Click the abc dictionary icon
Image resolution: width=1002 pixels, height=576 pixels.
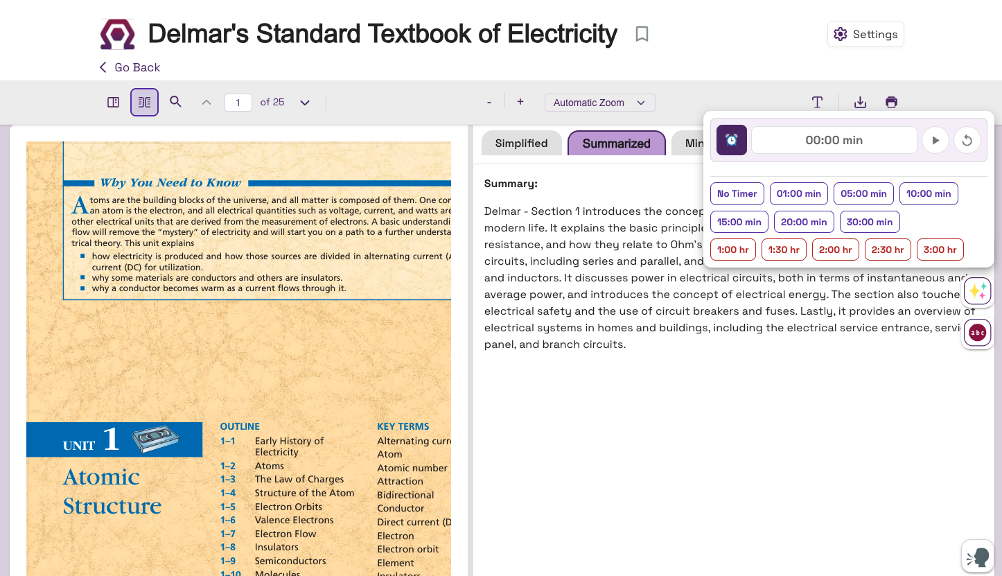978,333
